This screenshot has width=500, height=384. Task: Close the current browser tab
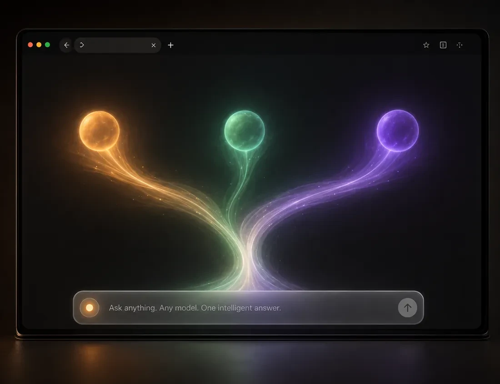[x=153, y=45]
